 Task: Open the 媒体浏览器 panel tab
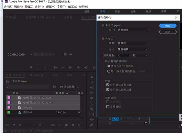(x=36, y=75)
